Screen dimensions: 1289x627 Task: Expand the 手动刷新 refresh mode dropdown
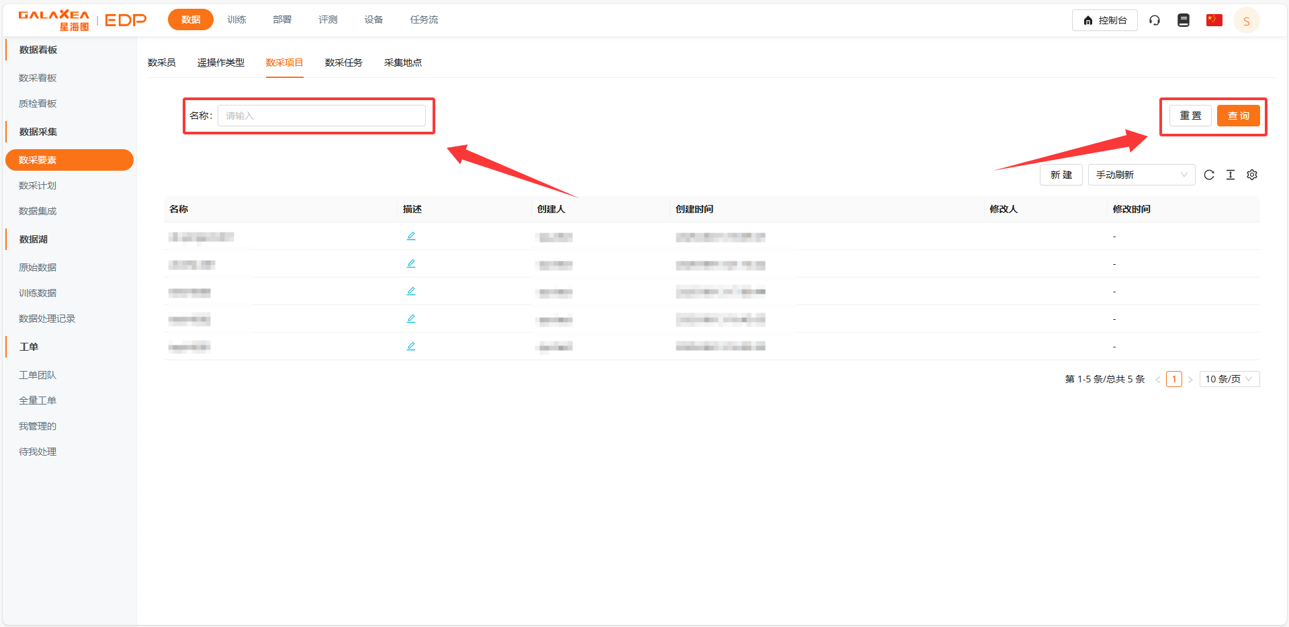pos(1141,175)
